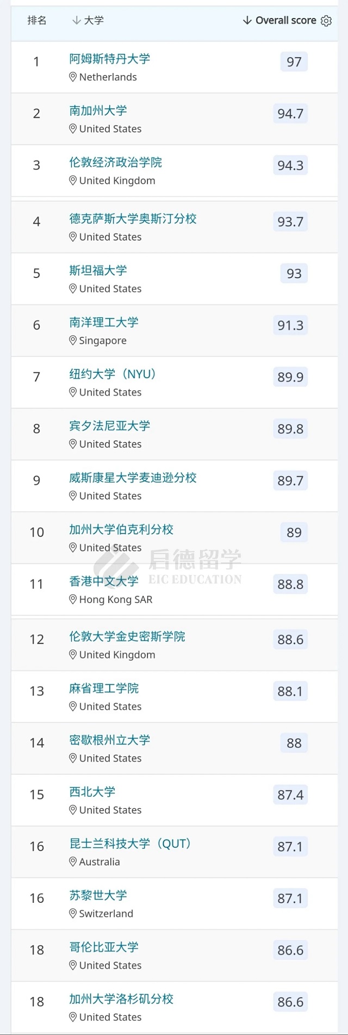Select 昆士兰科技大学（QUT）entry

(130, 843)
